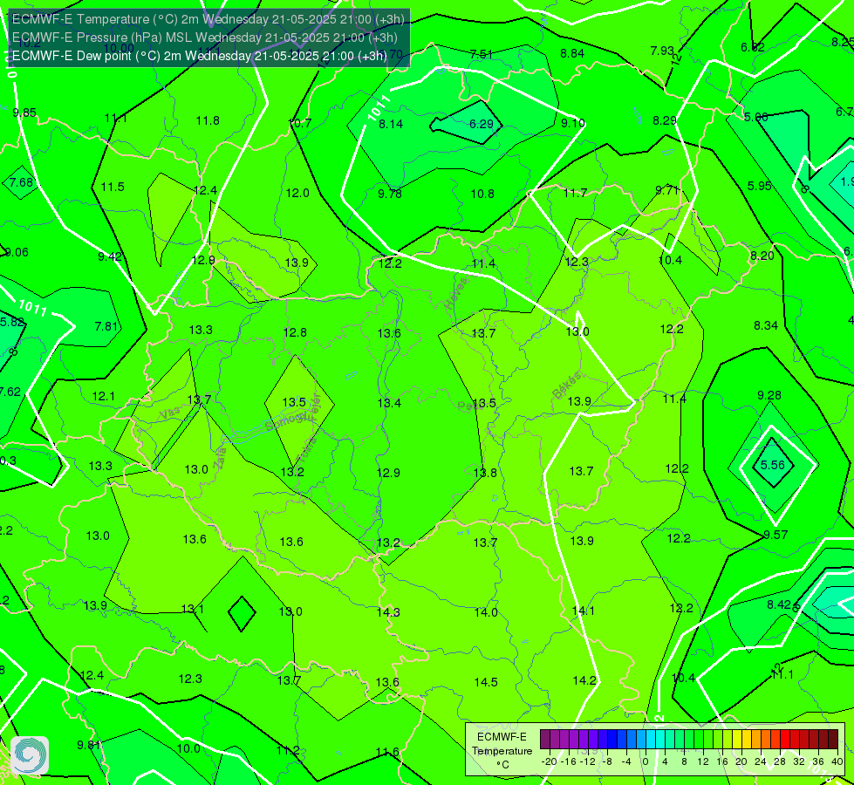Click the 14.5 temperature value

[x=486, y=682]
